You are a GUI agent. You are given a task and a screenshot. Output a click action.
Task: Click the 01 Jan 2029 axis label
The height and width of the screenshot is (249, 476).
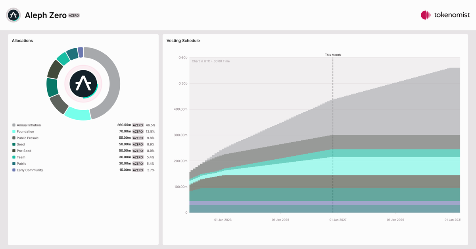coord(395,219)
